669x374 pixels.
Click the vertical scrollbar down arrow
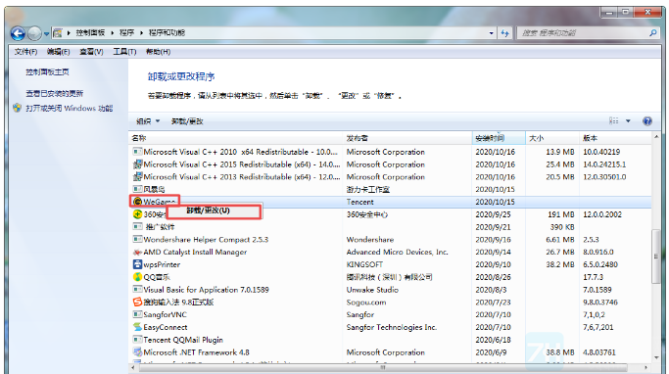[x=656, y=357]
